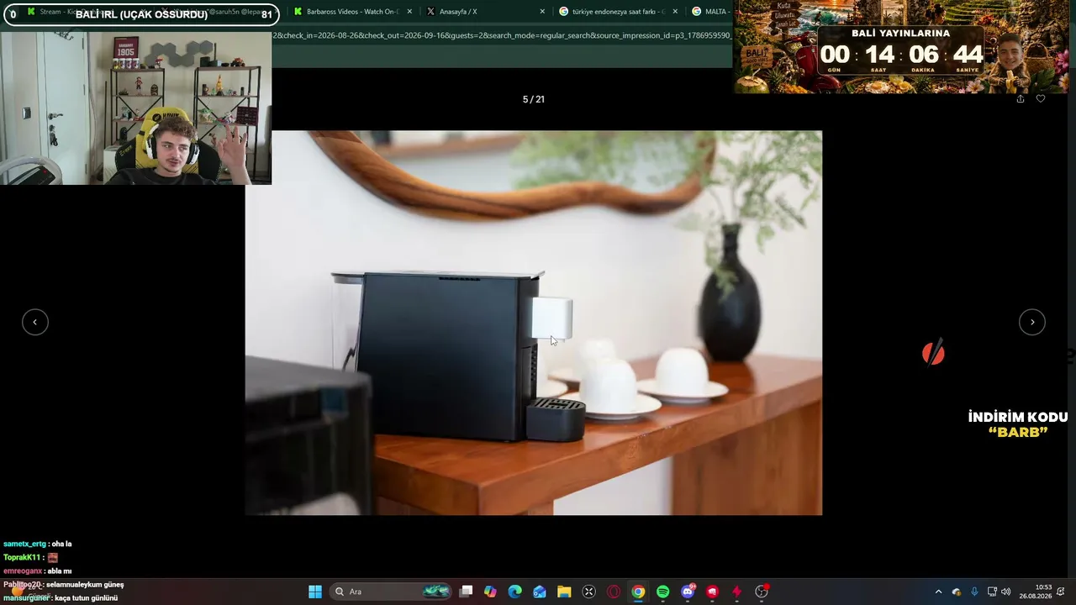Click the browser address bar URL
This screenshot has height=605, width=1076.
[502, 35]
